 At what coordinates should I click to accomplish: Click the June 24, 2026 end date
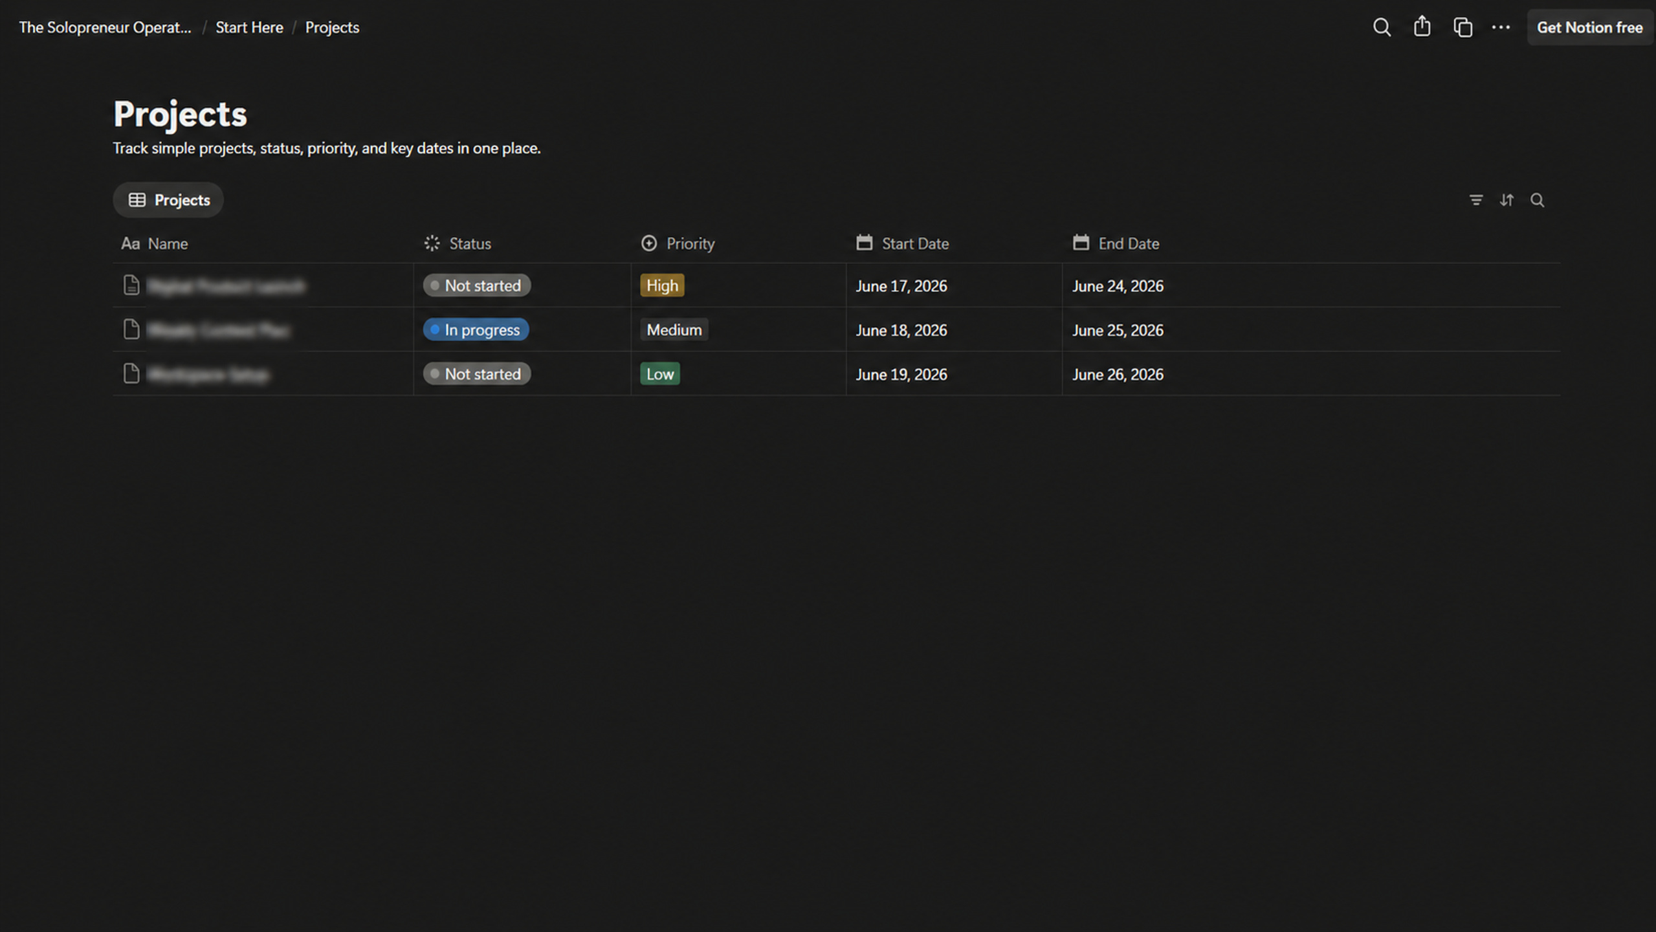click(x=1118, y=286)
